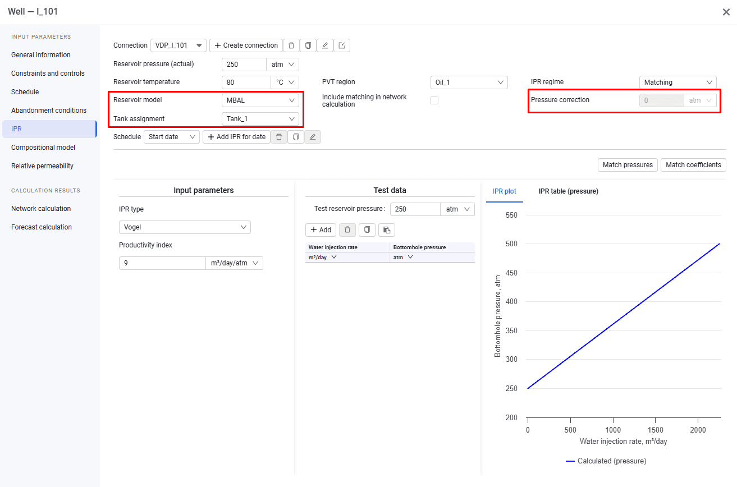Open the Reservoir model MBAL dropdown

pyautogui.click(x=260, y=100)
